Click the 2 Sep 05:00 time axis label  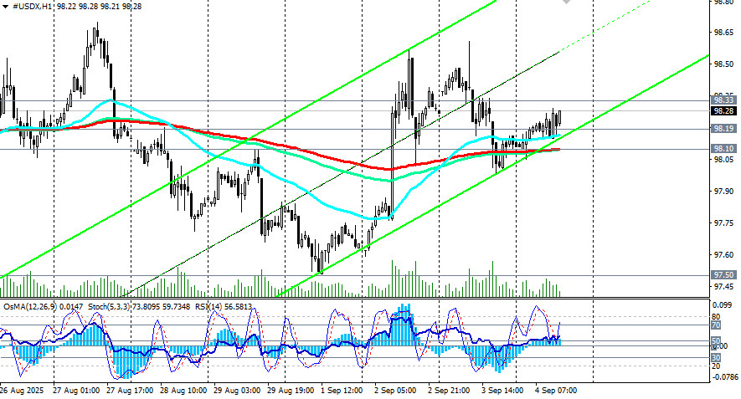pyautogui.click(x=395, y=391)
